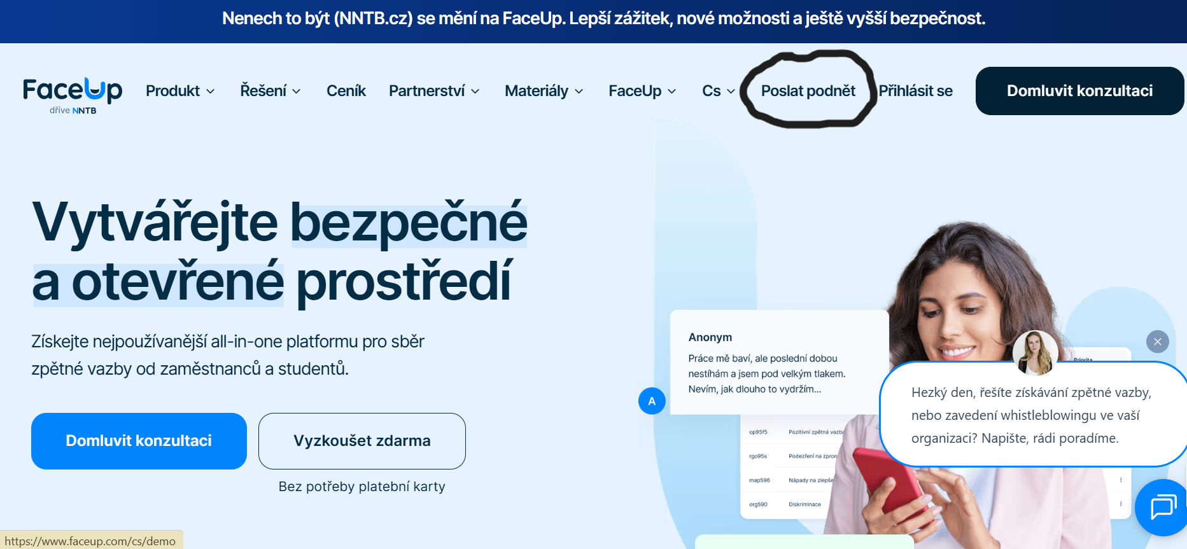The image size is (1187, 549).
Task: Click Přihlásit se to log in
Action: click(915, 91)
